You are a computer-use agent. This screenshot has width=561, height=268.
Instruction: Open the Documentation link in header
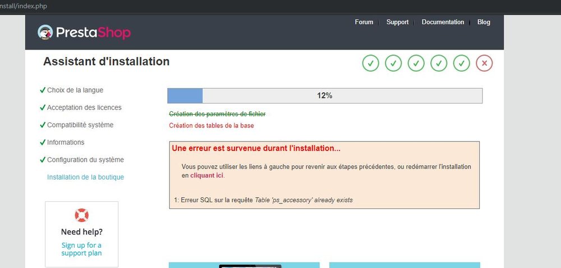coord(443,22)
